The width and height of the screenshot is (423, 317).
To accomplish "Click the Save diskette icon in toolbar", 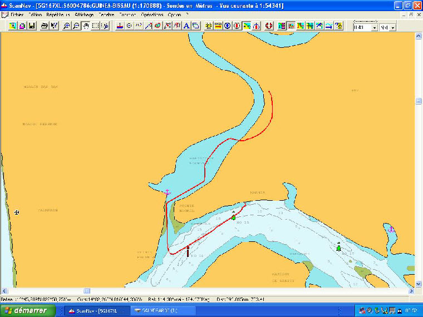I will click(31, 26).
